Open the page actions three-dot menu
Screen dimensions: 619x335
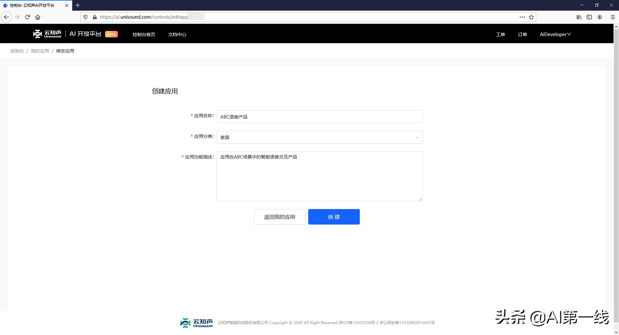pos(522,17)
